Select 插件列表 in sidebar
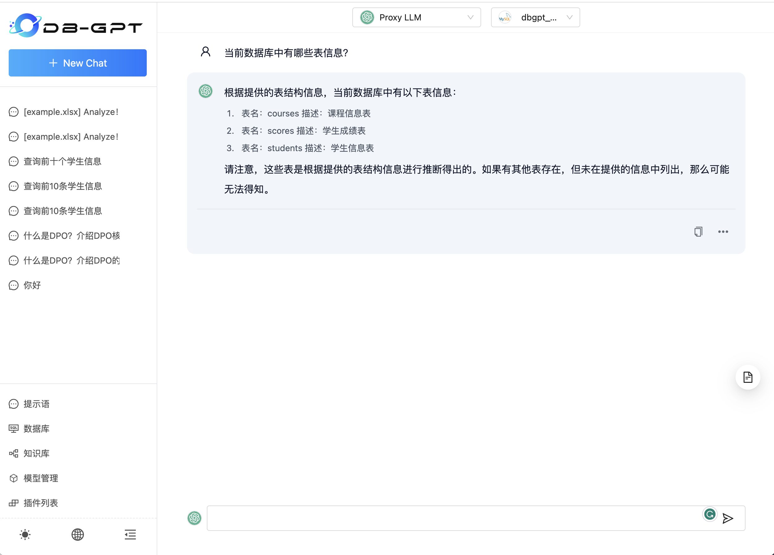 pos(40,503)
